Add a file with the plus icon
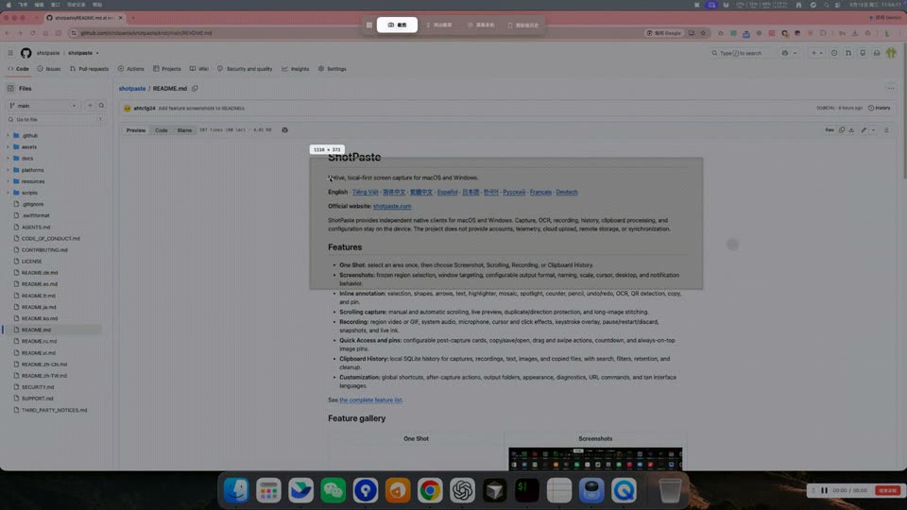The width and height of the screenshot is (907, 510). click(90, 106)
